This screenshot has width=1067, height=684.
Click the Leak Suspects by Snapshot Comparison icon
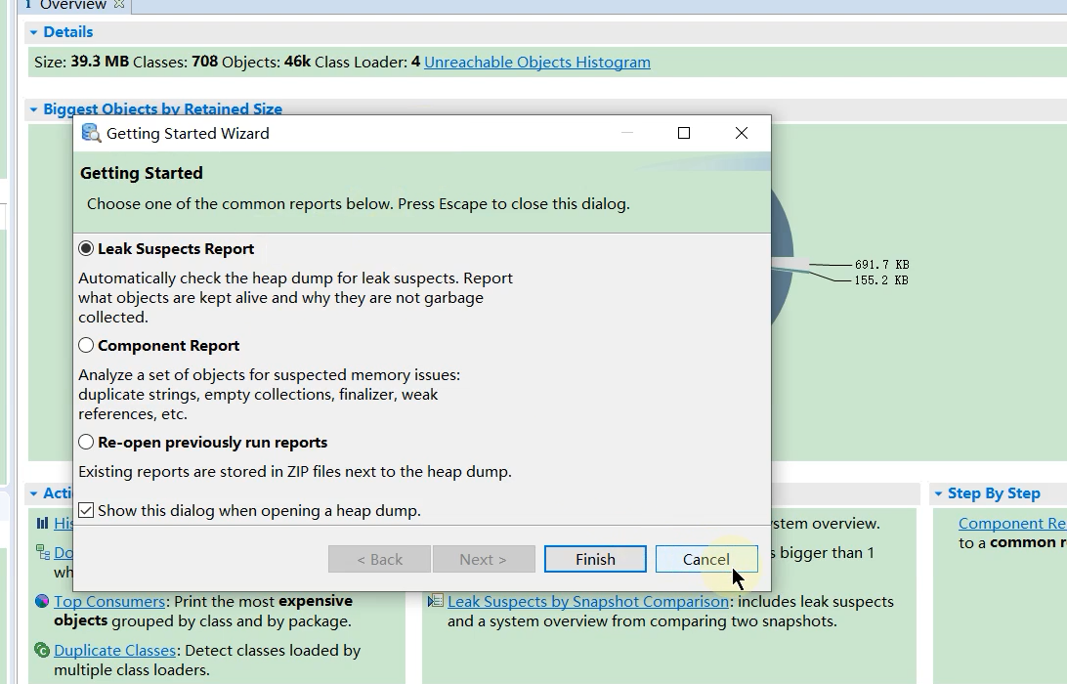[x=436, y=601]
